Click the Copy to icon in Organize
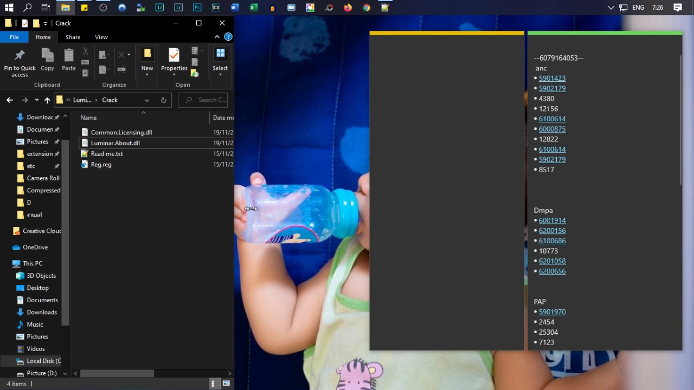 click(102, 69)
